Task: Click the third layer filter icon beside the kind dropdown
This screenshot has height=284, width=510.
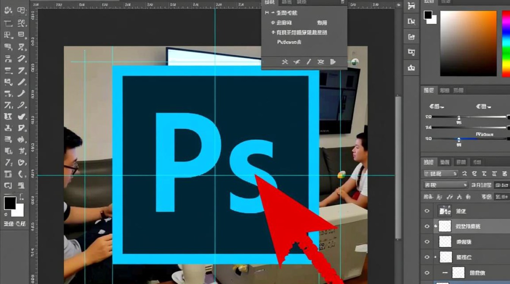Action: [484, 174]
